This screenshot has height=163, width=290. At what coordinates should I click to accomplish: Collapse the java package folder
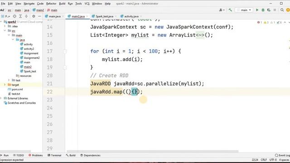coord(13,40)
